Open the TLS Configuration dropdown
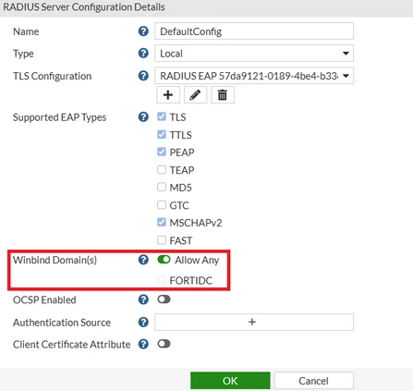The width and height of the screenshot is (413, 391). pyautogui.click(x=254, y=76)
